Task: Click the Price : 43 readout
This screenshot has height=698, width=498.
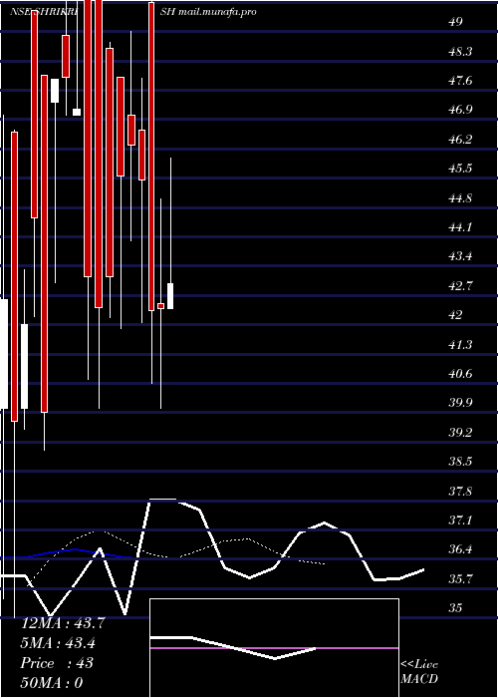Action: click(57, 662)
